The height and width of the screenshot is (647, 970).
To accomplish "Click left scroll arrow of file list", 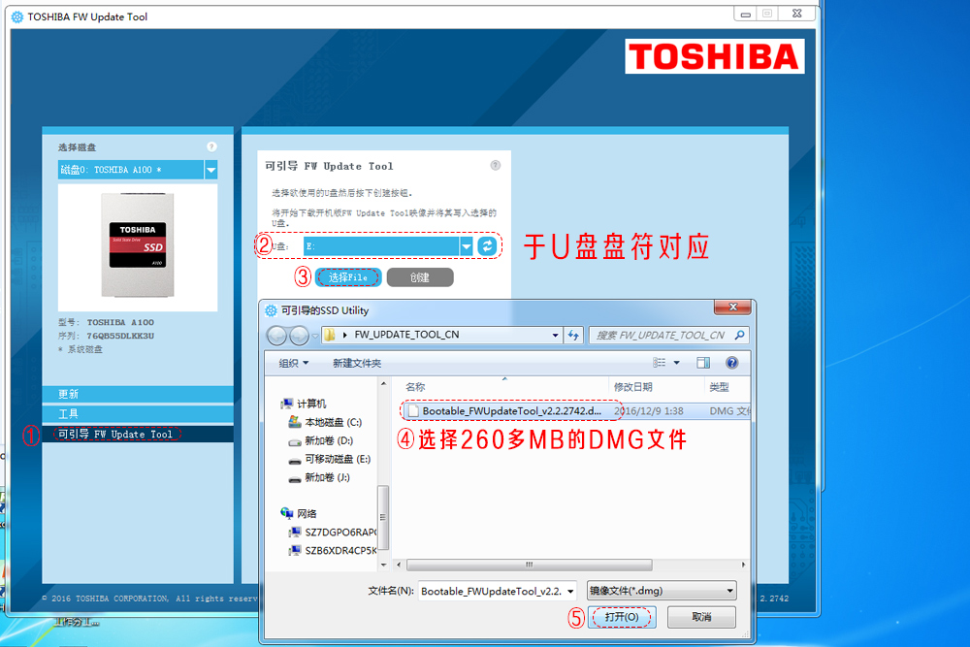I will pyautogui.click(x=399, y=565).
